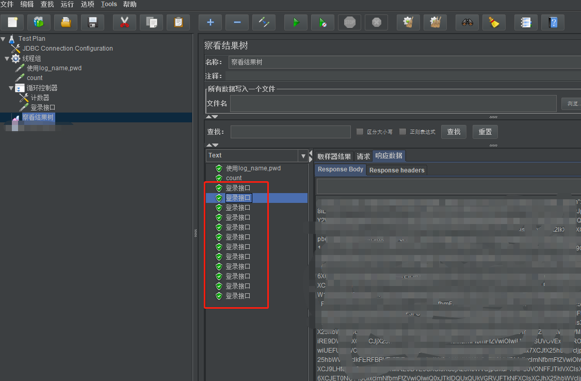
Task: Select 使用log_name,pwd result in results list
Action: (x=253, y=168)
